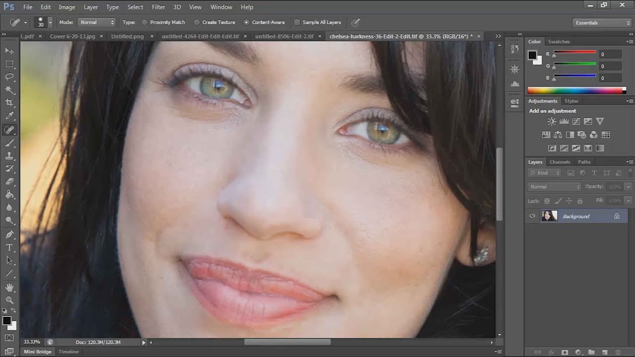The width and height of the screenshot is (635, 357).
Task: Select the Brush tool
Action: click(9, 143)
